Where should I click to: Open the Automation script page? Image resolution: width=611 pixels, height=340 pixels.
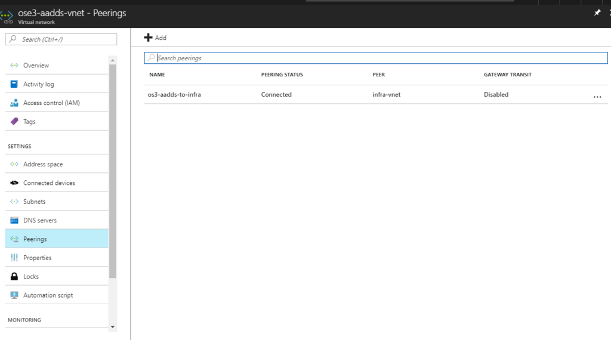pyautogui.click(x=57, y=295)
